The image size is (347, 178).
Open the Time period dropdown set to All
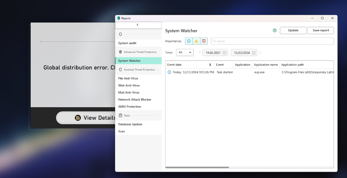click(184, 52)
